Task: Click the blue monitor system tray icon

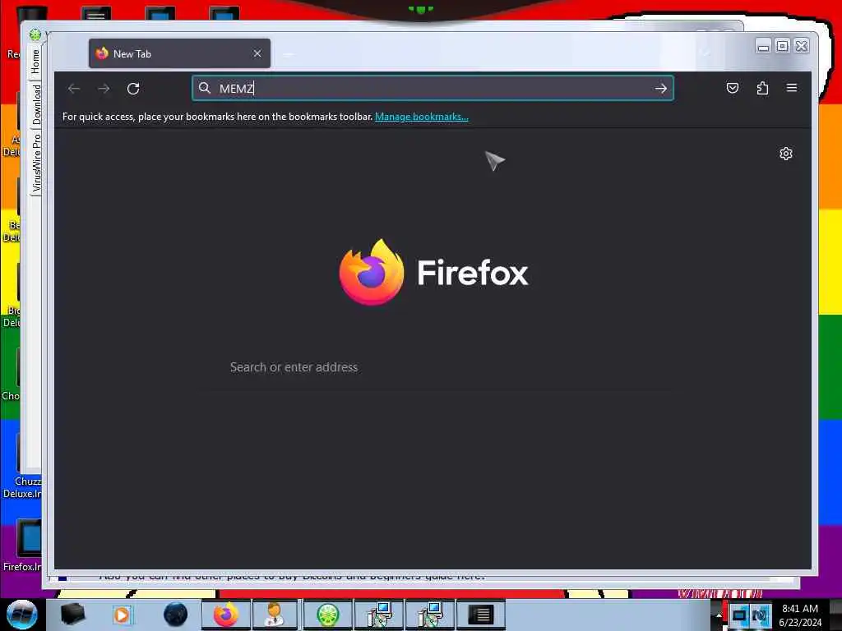Action: click(x=739, y=615)
